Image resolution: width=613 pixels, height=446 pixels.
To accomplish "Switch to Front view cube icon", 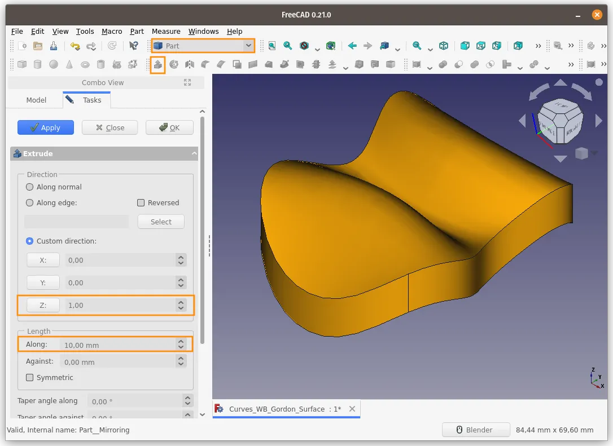I will (465, 46).
